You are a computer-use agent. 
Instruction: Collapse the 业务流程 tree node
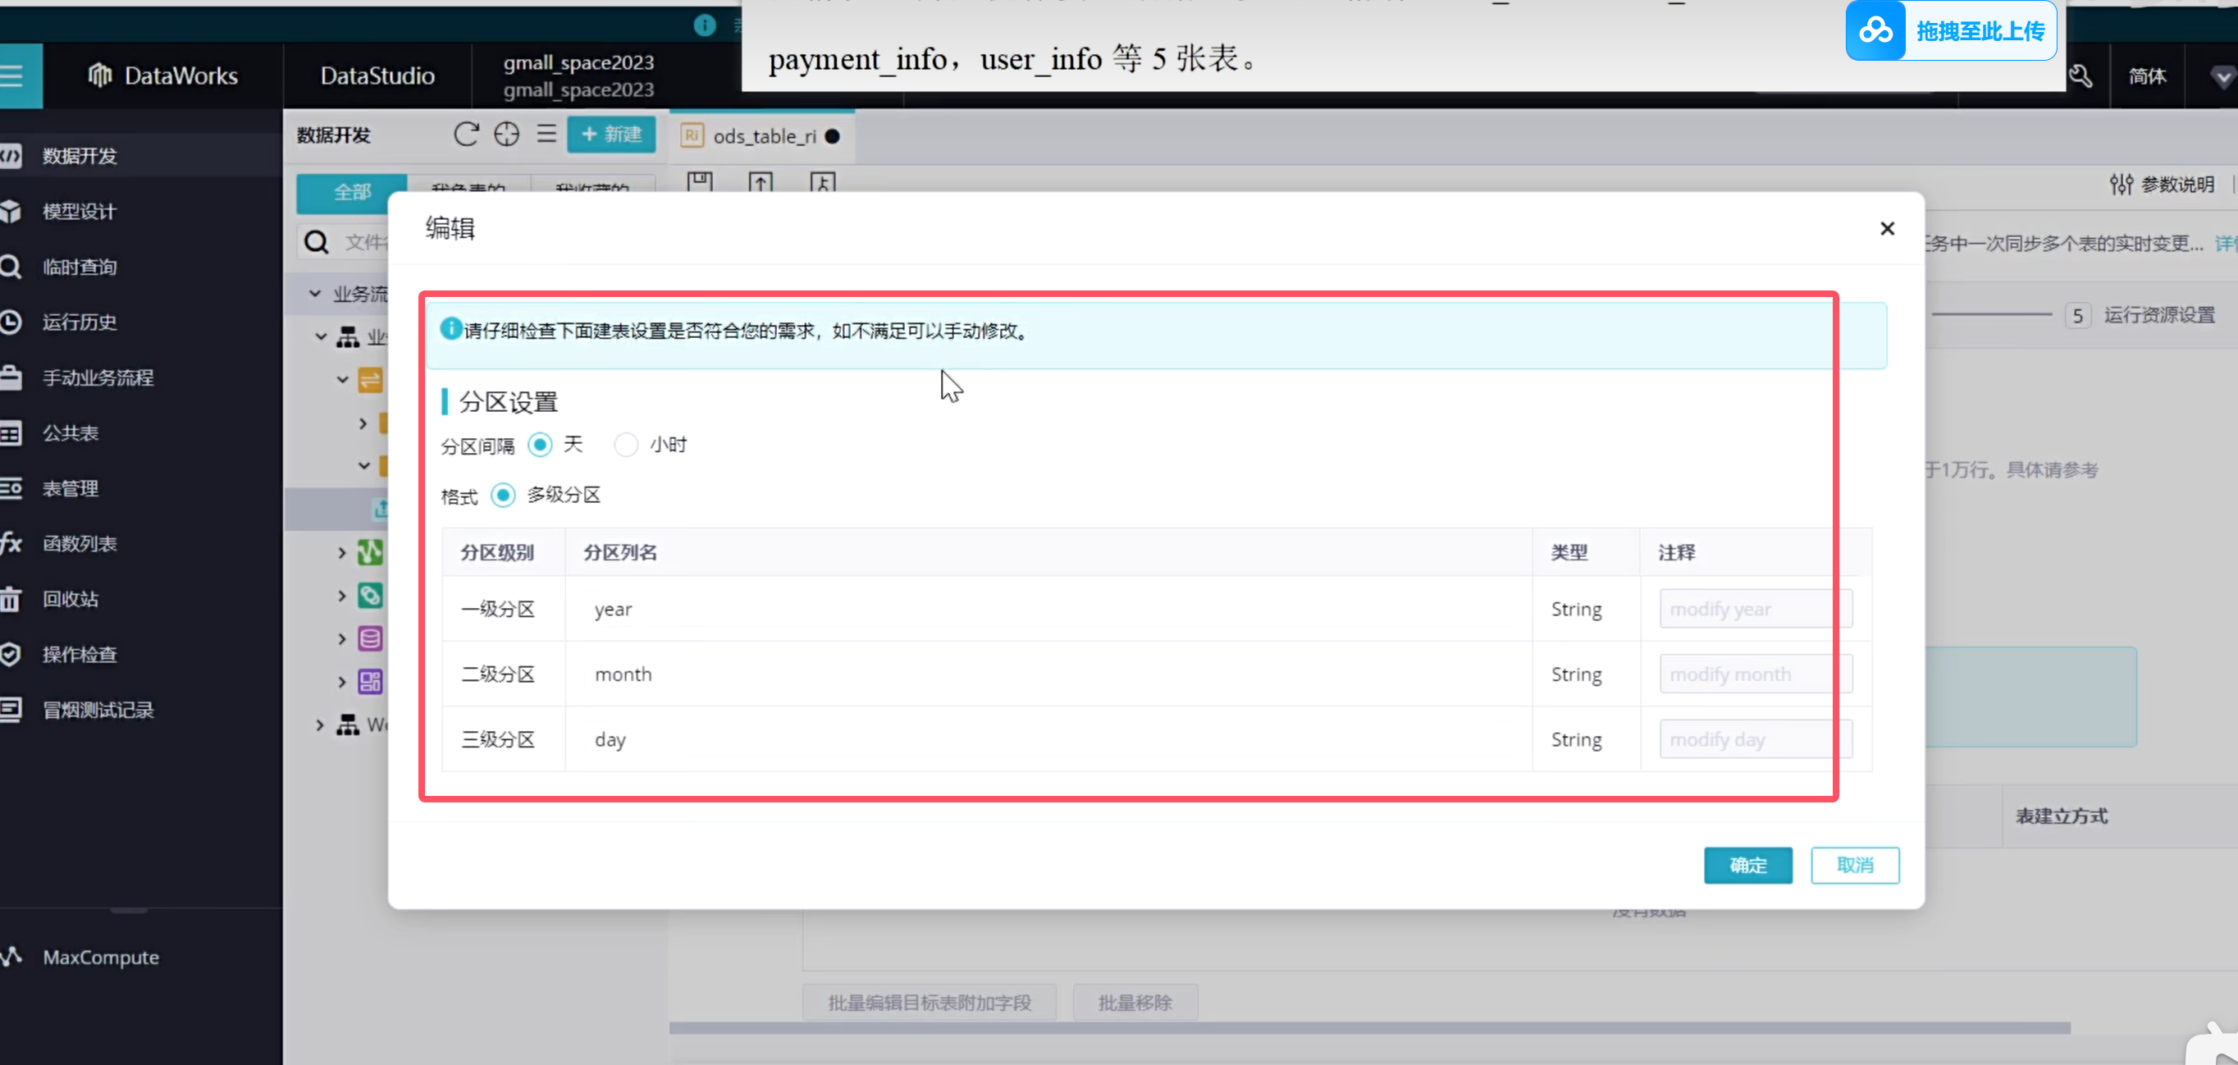(x=314, y=294)
